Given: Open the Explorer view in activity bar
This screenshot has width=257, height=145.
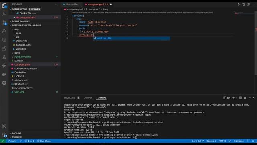Looking at the screenshot, I should pos(4,6).
